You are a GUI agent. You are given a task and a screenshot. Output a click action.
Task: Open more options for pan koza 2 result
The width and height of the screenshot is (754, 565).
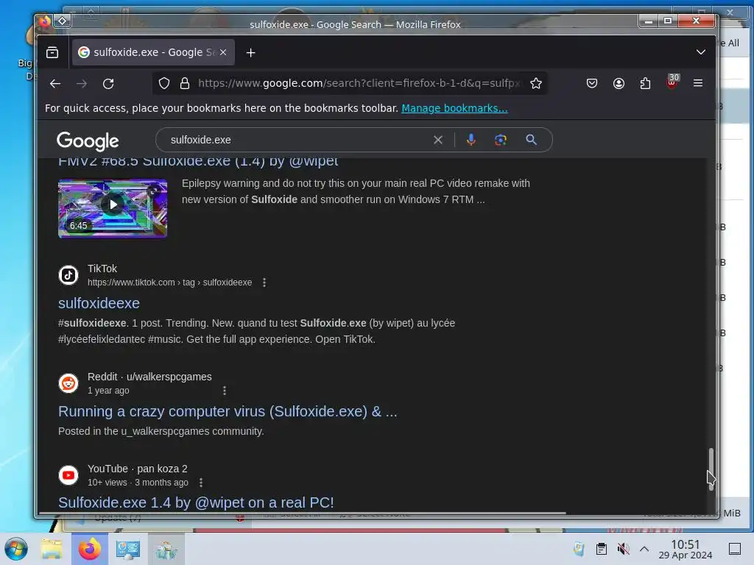pyautogui.click(x=201, y=483)
